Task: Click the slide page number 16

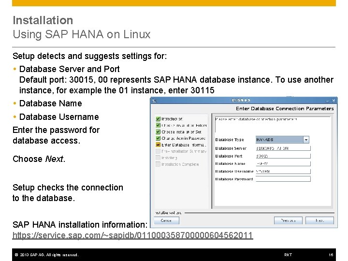Action: coord(331,255)
